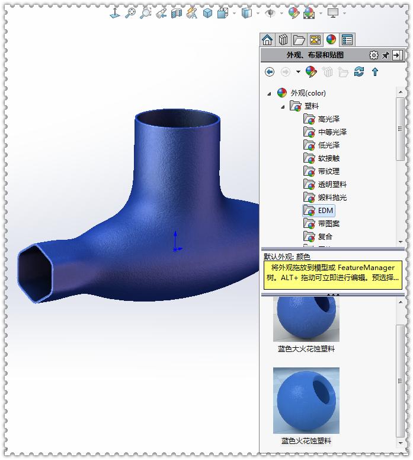Select the Zoom to Area tool

(x=146, y=13)
